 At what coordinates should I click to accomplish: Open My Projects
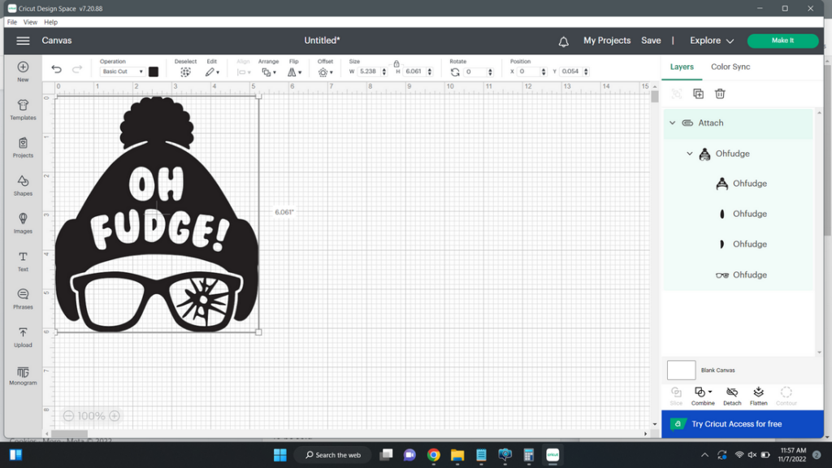click(607, 41)
